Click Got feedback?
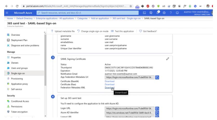This screenshot has height=120, width=217. [x=148, y=31]
